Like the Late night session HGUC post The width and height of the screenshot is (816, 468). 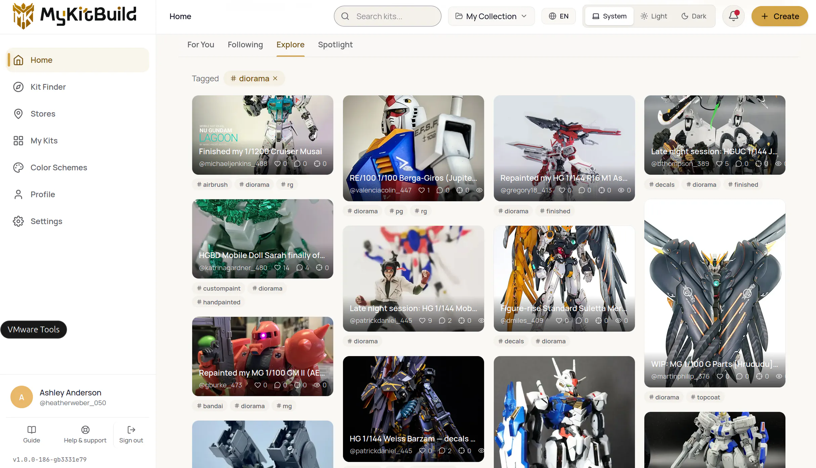click(x=719, y=164)
